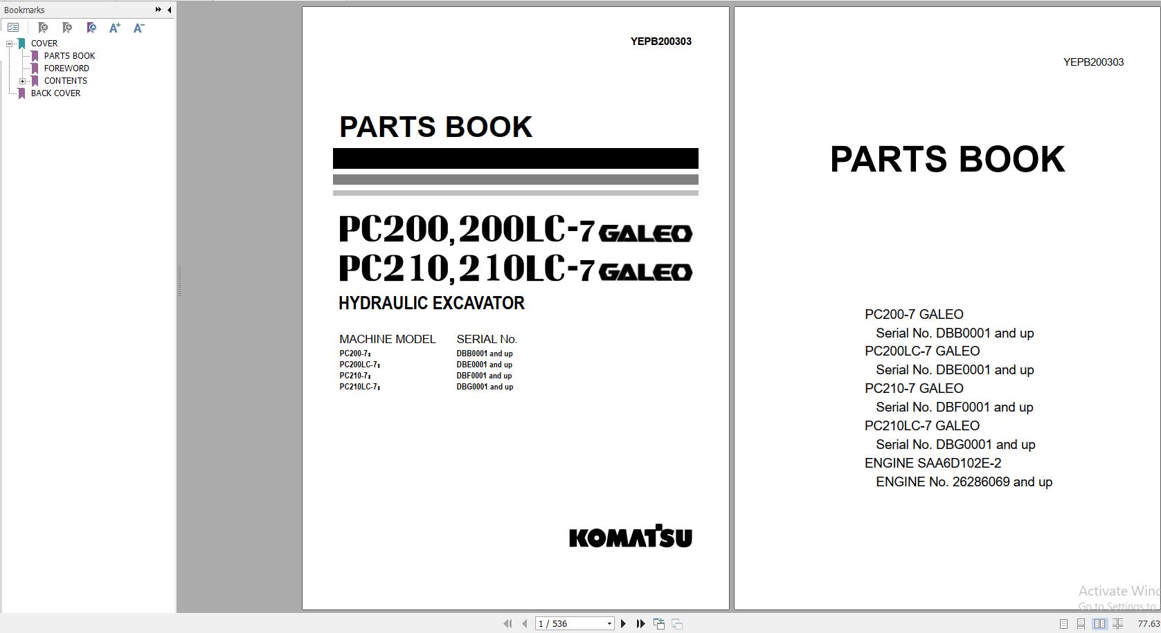Click the add new bookmark icon
1161x633 pixels.
tap(67, 28)
